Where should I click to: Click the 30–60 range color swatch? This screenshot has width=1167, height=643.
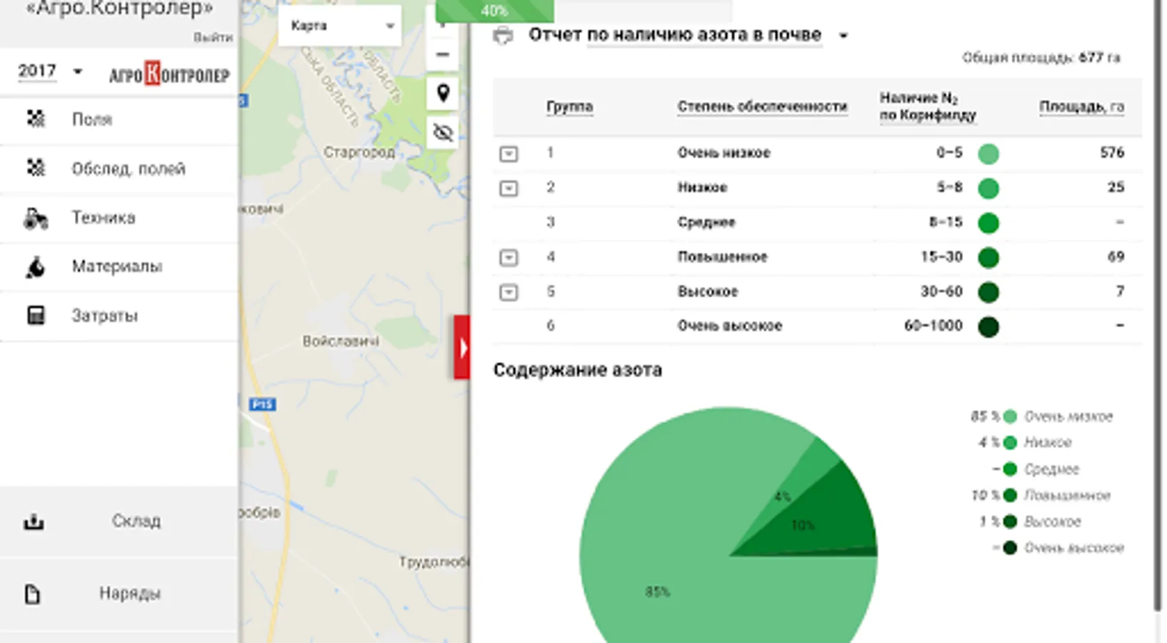coord(988,292)
